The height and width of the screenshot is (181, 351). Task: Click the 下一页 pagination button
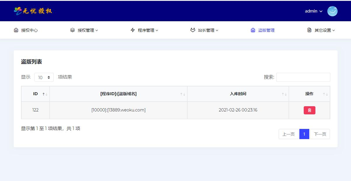[x=320, y=134]
